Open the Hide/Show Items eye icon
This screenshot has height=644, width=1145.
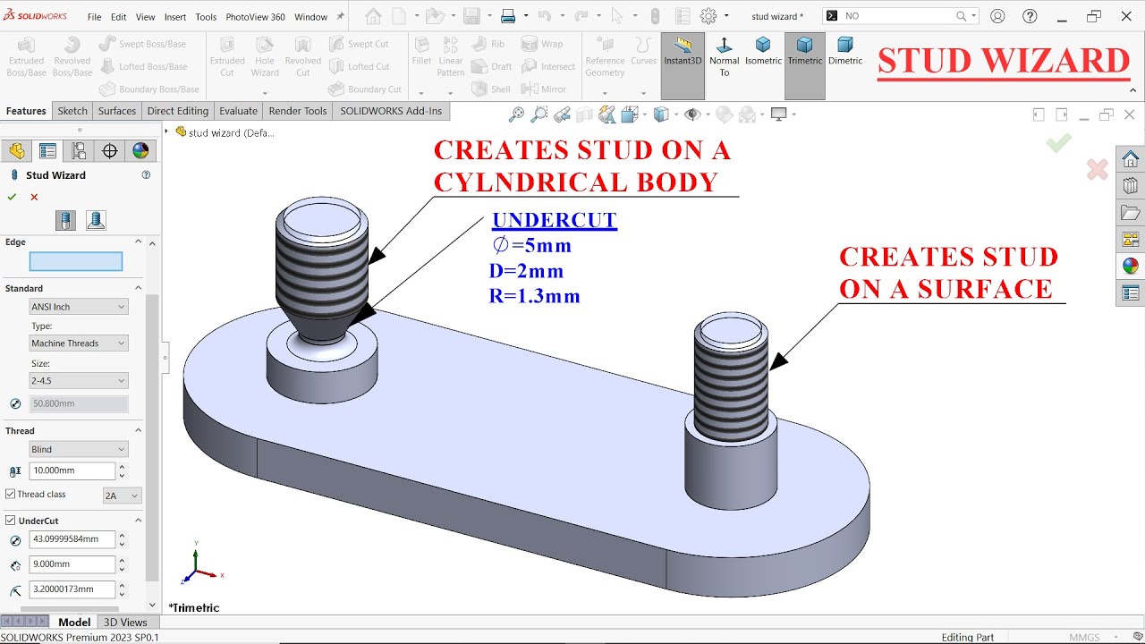tap(691, 114)
